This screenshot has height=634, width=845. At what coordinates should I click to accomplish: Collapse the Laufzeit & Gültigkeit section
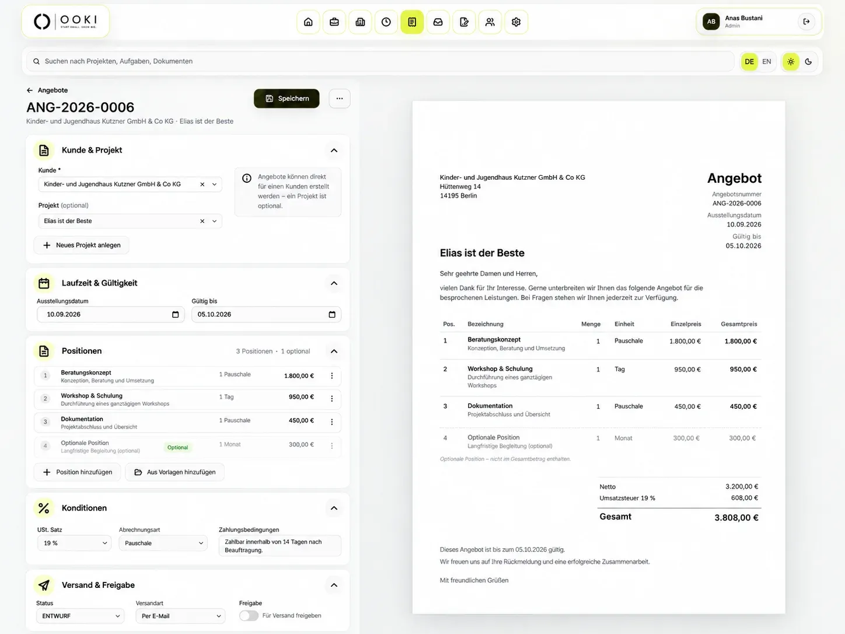click(x=334, y=283)
